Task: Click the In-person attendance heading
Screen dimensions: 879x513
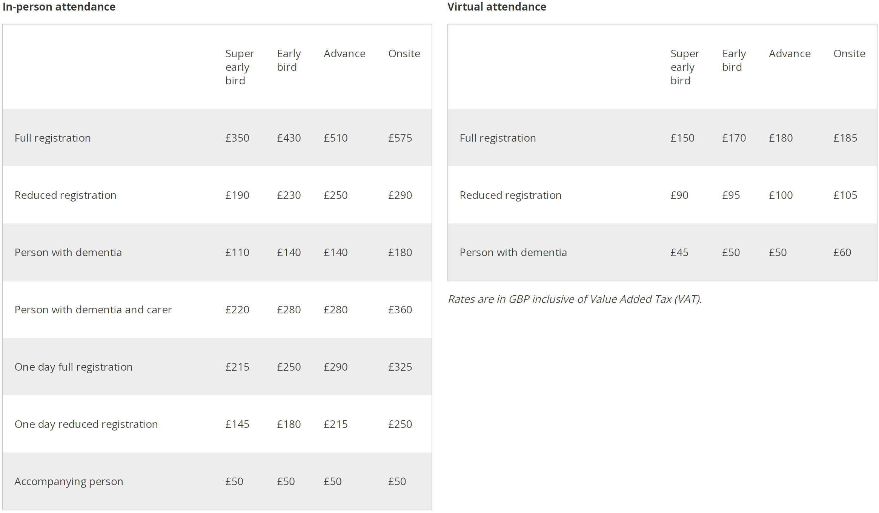Action: 59,7
